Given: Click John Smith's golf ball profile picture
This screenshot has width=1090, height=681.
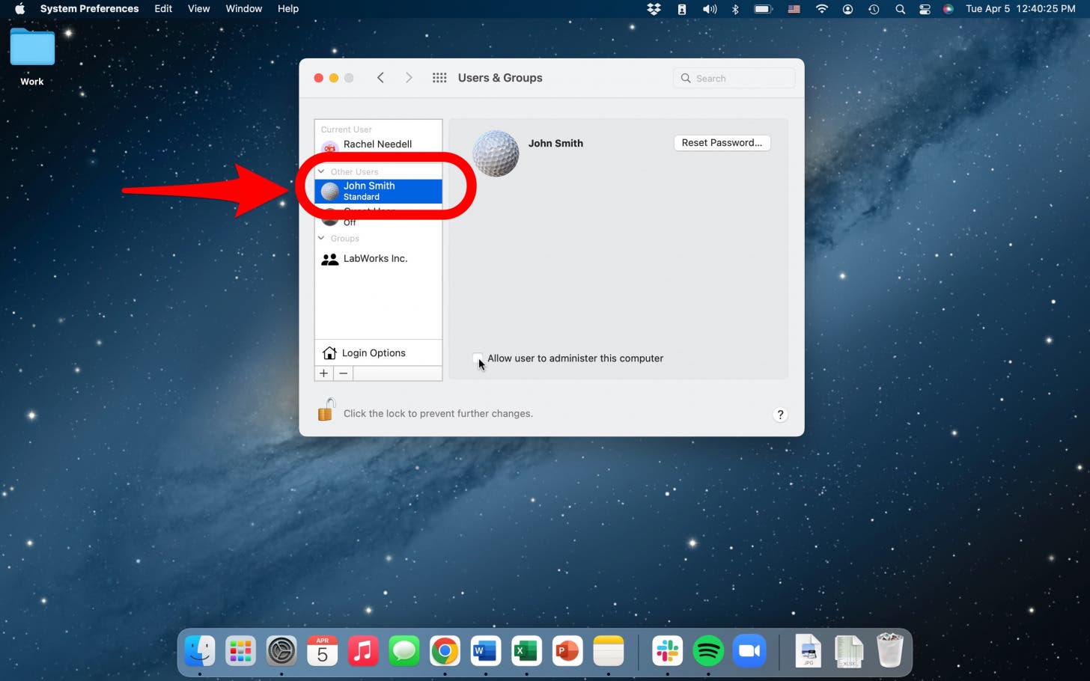Looking at the screenshot, I should point(496,153).
